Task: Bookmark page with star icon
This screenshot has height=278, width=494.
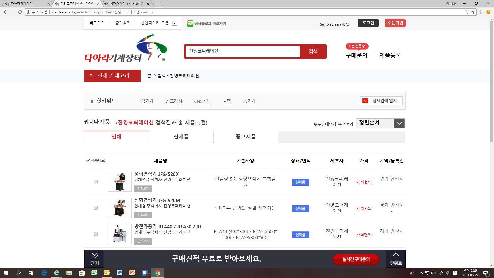Action: click(473, 12)
